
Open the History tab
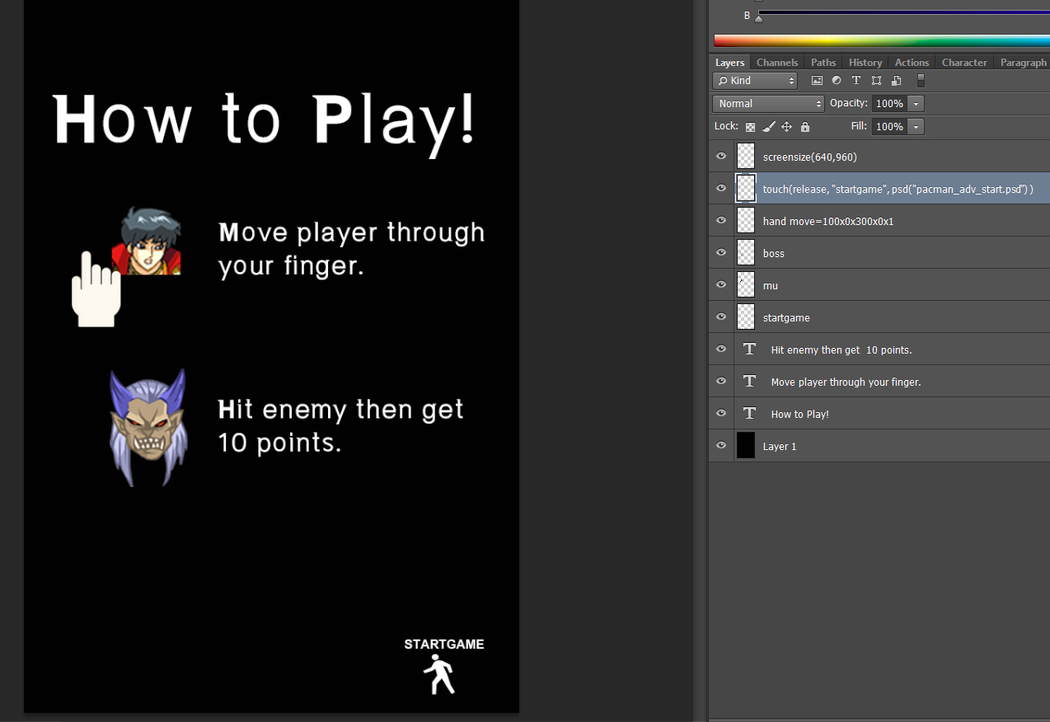point(865,63)
